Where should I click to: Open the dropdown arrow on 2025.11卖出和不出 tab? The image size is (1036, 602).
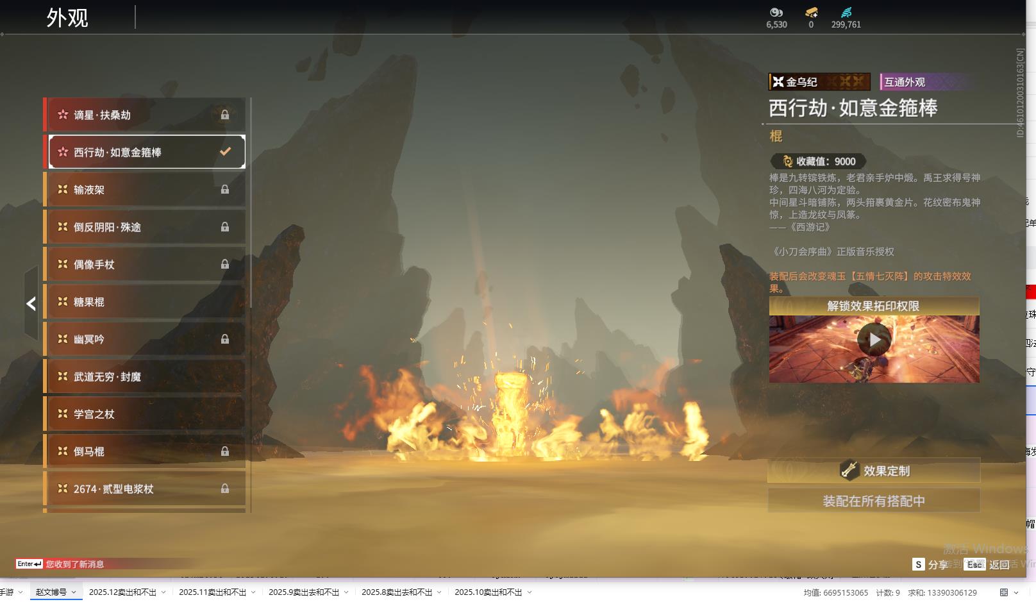coord(253,592)
